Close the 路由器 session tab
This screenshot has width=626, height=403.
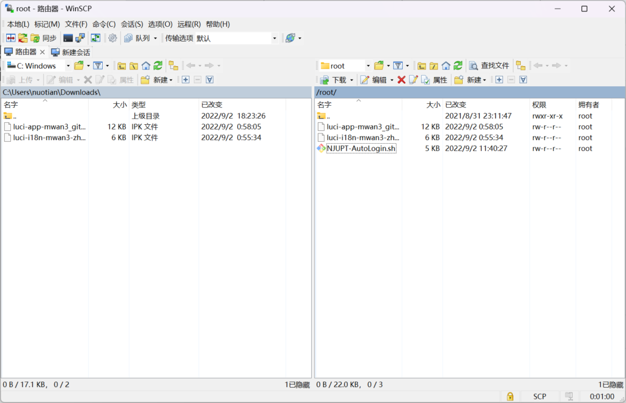click(x=42, y=53)
